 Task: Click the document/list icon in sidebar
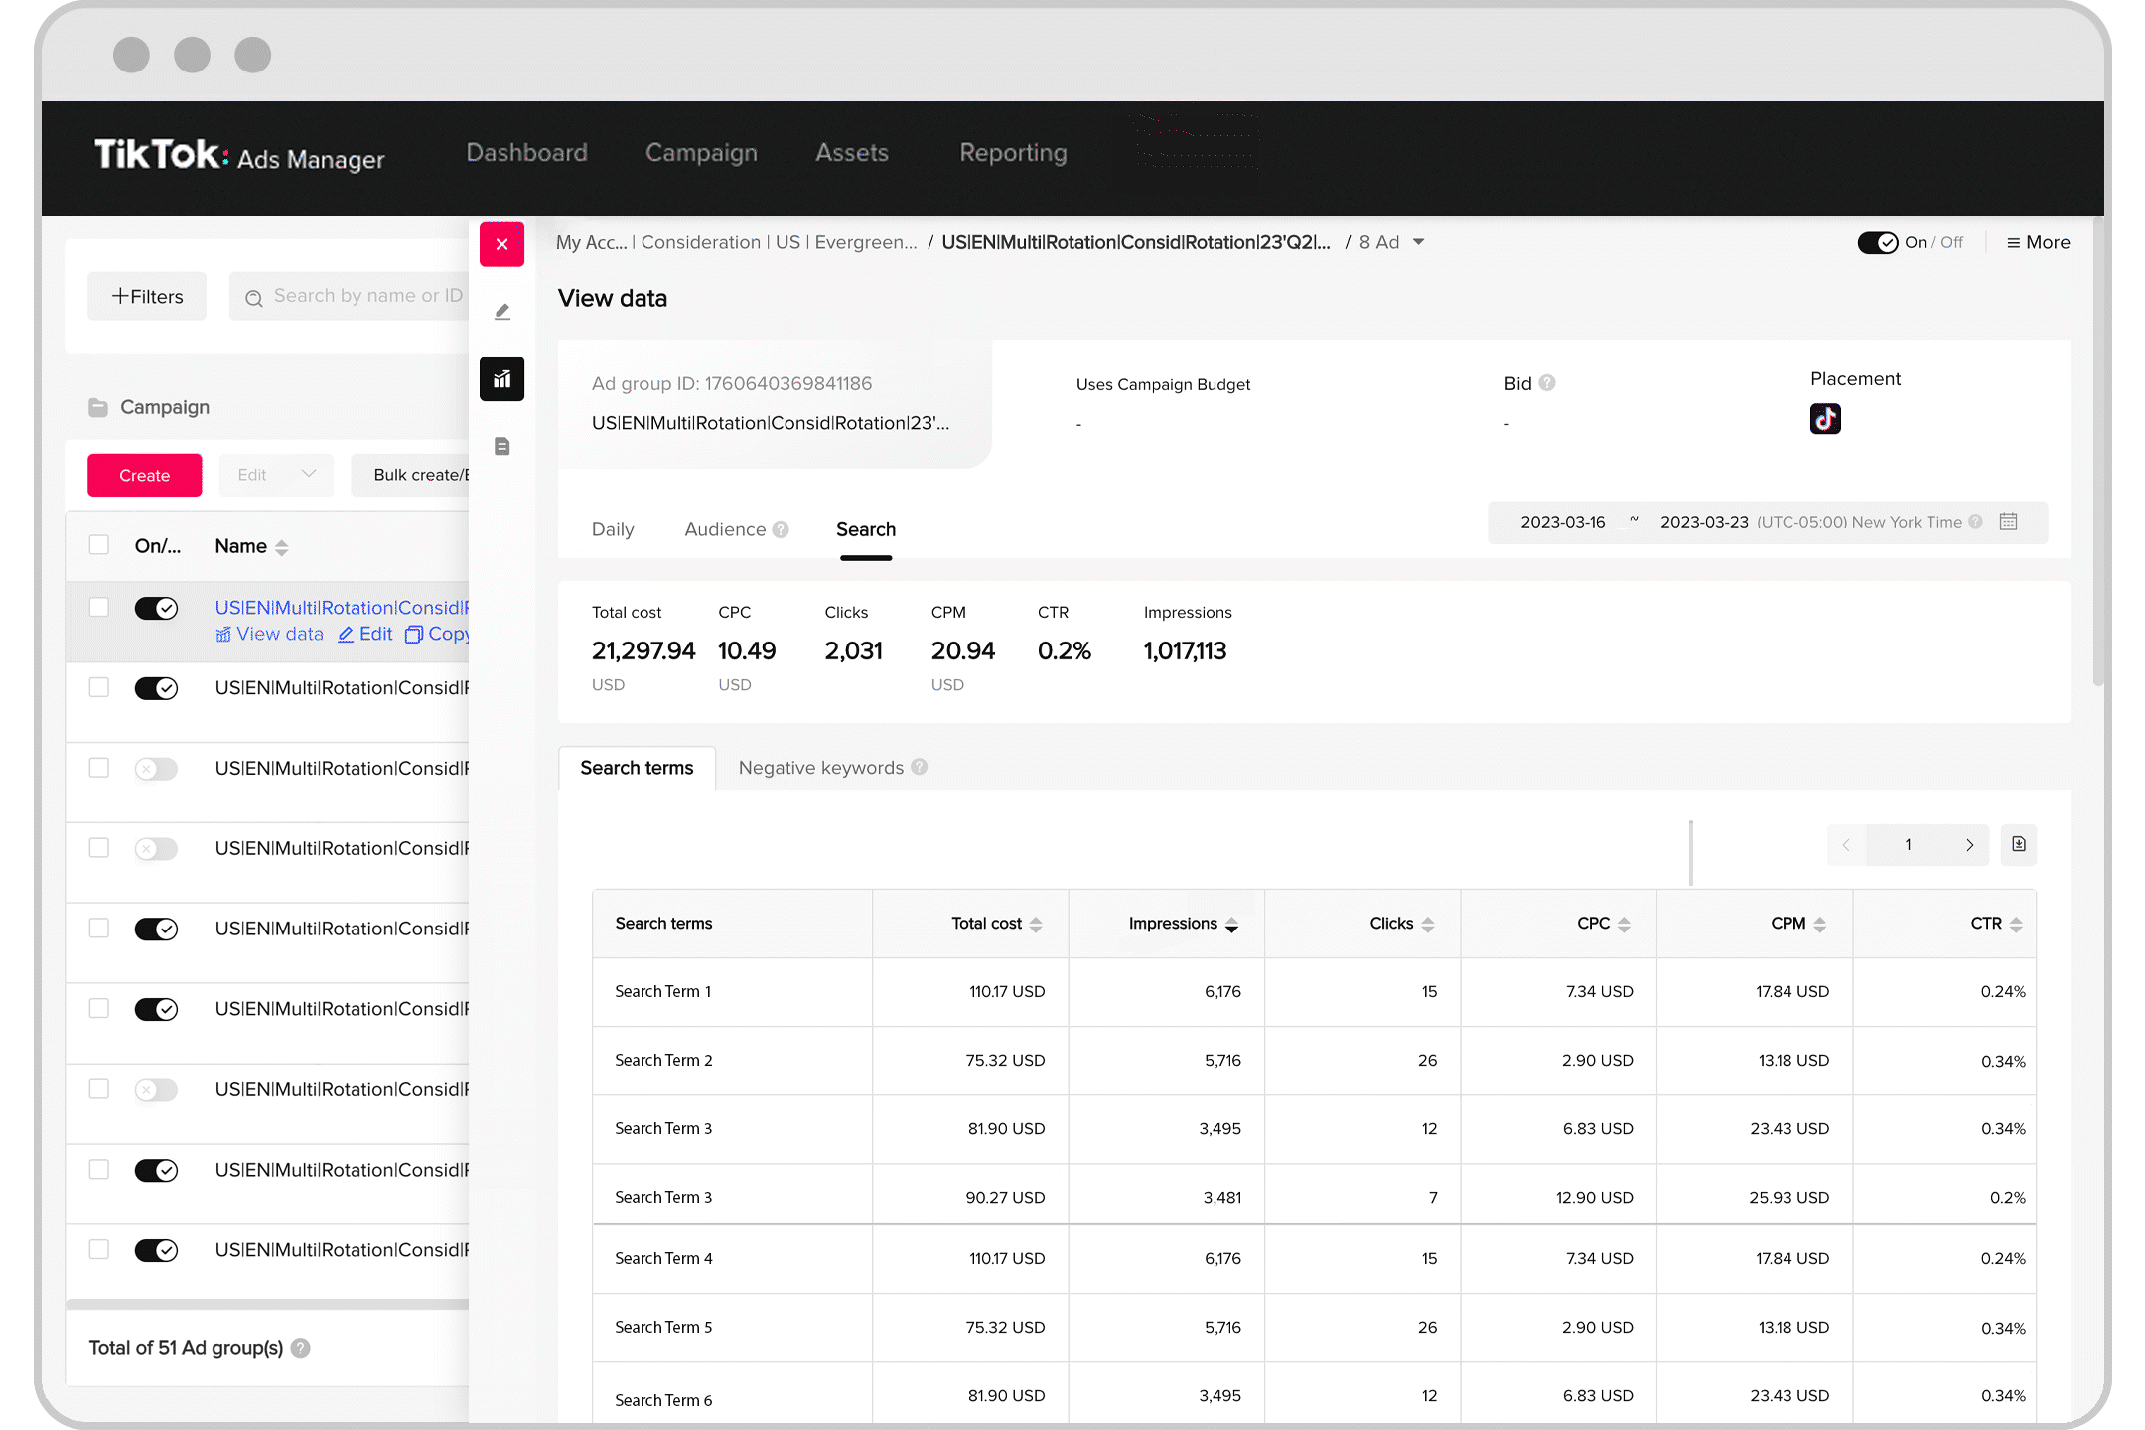click(502, 447)
